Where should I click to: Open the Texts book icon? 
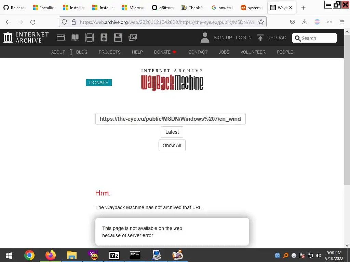pyautogui.click(x=75, y=38)
